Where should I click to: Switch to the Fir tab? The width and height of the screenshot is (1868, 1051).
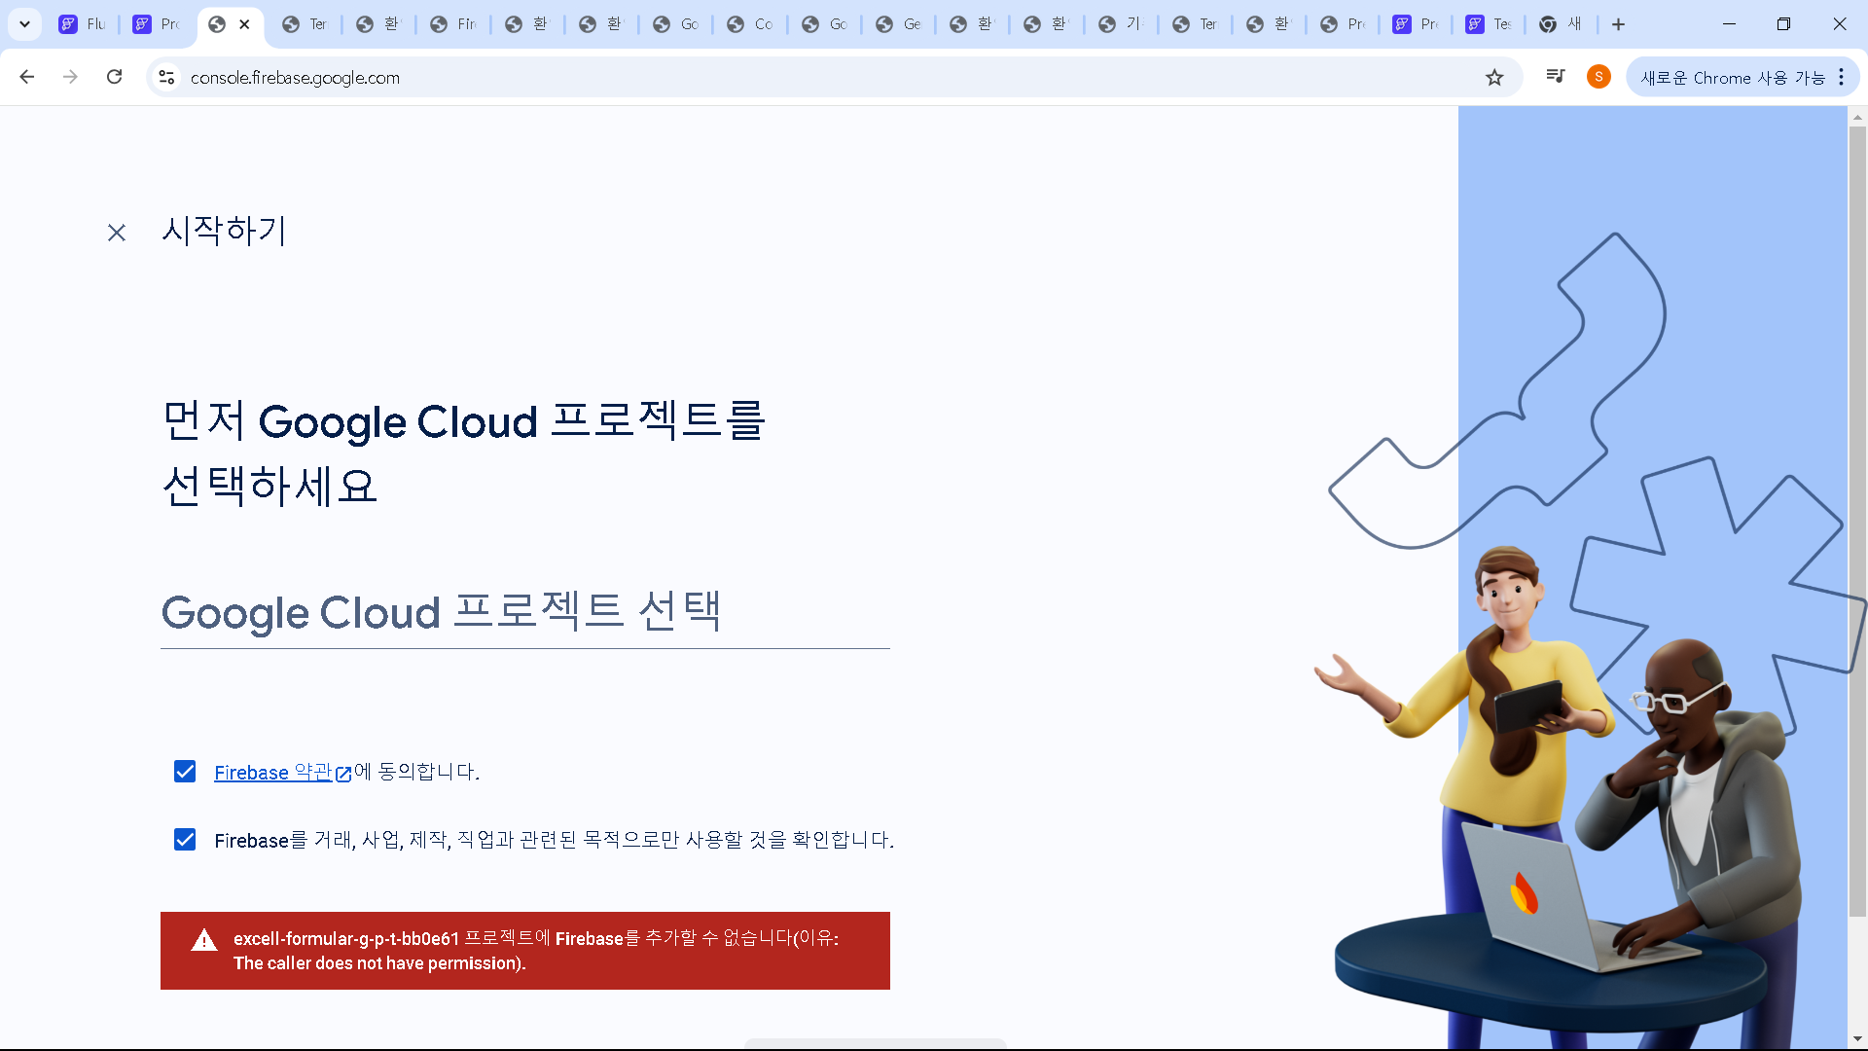click(454, 24)
